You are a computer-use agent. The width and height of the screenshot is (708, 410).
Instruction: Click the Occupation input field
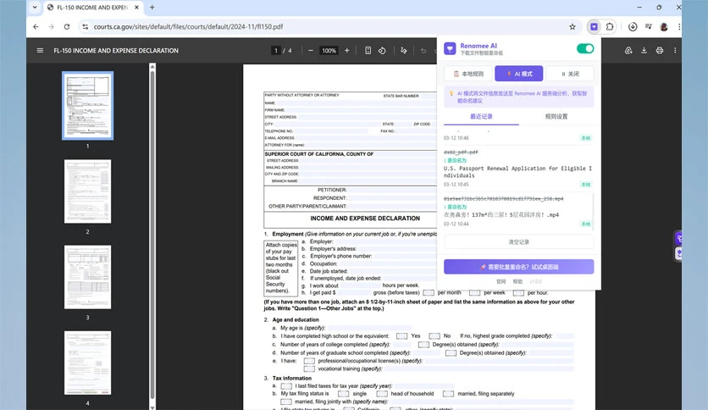388,263
